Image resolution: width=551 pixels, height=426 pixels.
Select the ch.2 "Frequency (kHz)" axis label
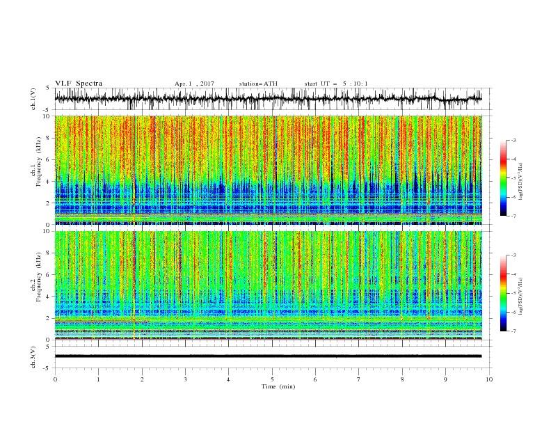pos(39,277)
